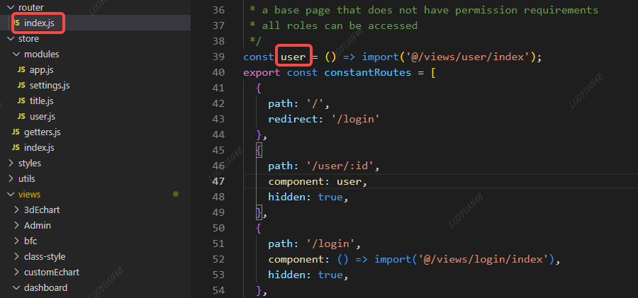Collapse the dashboard folder
Image resolution: width=638 pixels, height=298 pixels.
pyautogui.click(x=16, y=288)
